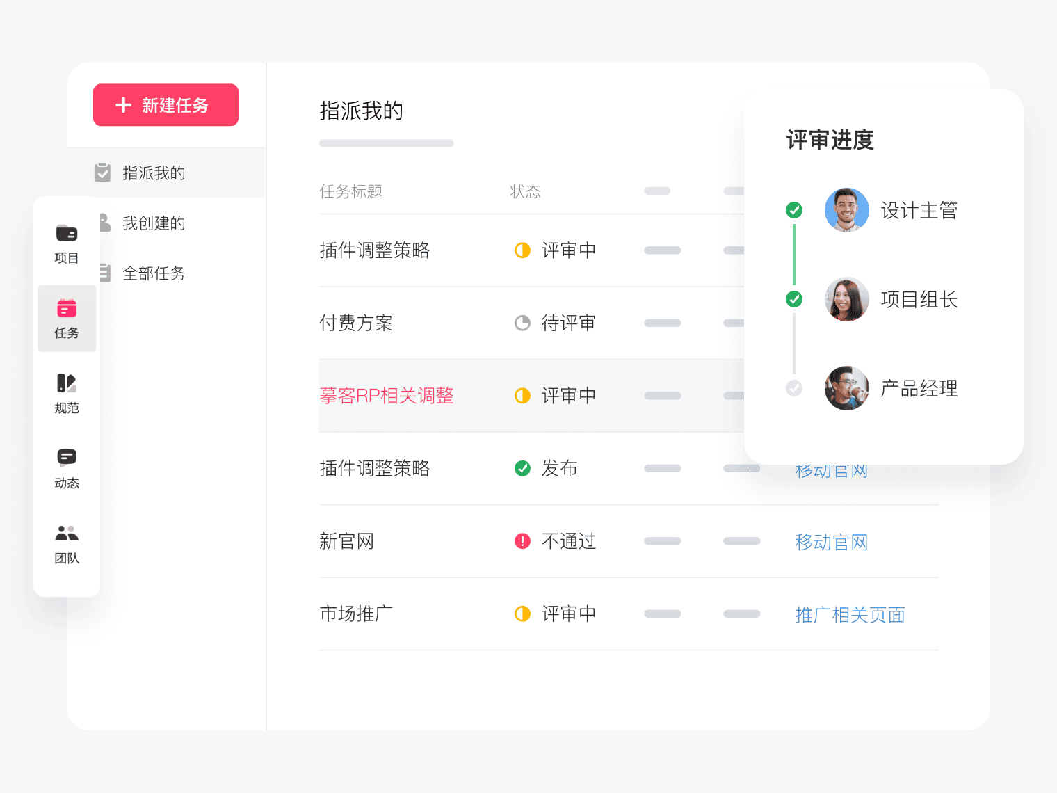
Task: Select 全部任务 in the task menu
Action: [x=154, y=273]
